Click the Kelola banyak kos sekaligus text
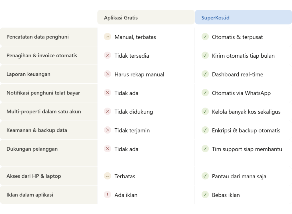Image resolution: width=292 pixels, height=214 pixels. pos(246,112)
